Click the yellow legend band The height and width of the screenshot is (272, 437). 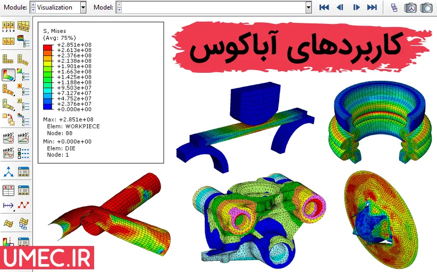48,63
